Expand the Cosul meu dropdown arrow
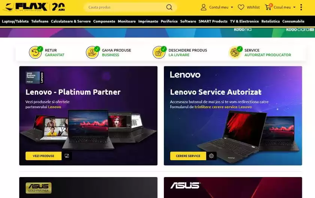 (x=294, y=7)
